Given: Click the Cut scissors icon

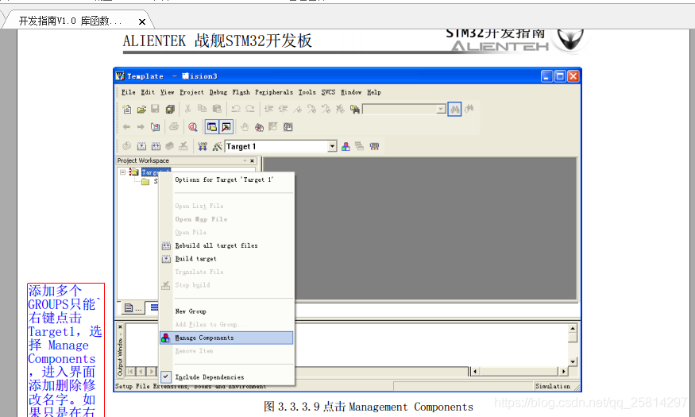Looking at the screenshot, I should pos(188,109).
